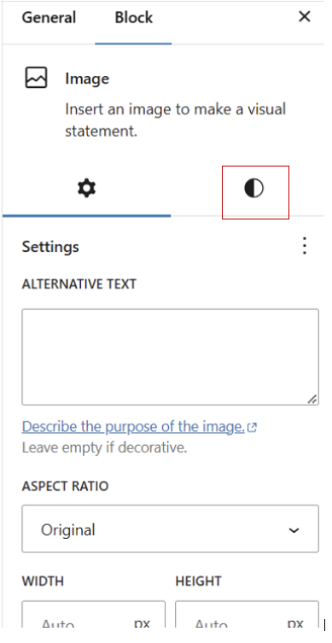Viewport: 332px width, 643px height.
Task: Open the px unit selector for Width
Action: (143, 624)
